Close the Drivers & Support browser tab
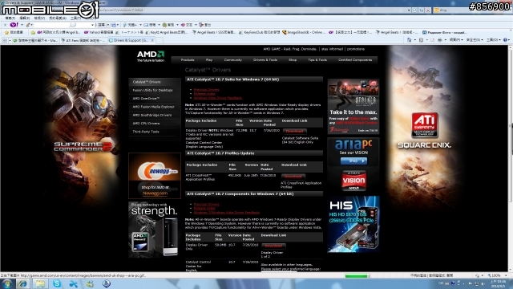Image resolution: width=513 pixels, height=289 pixels. [152, 40]
